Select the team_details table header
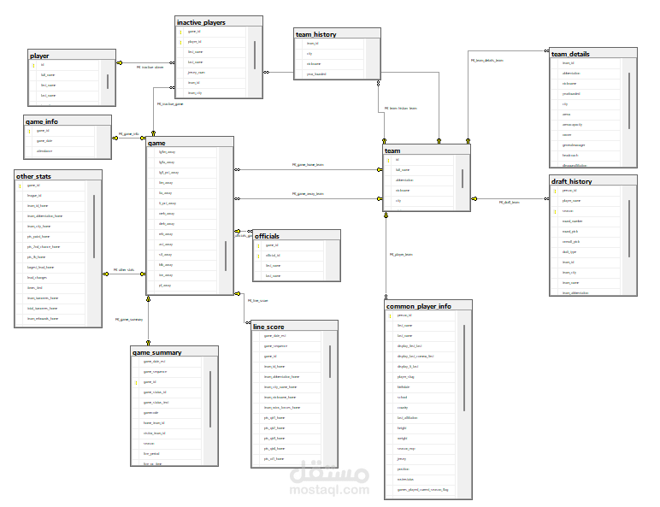 [593, 54]
